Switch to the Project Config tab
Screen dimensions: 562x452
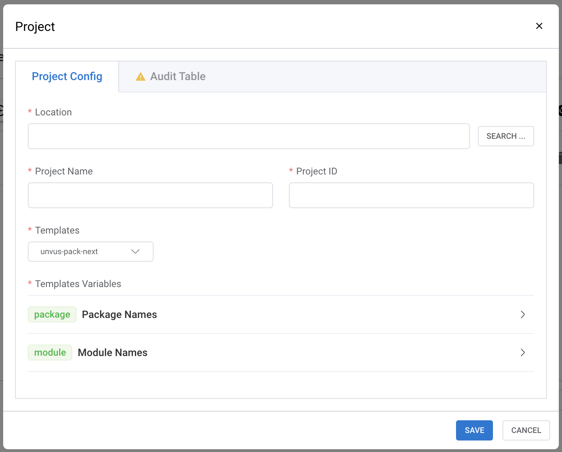(67, 77)
